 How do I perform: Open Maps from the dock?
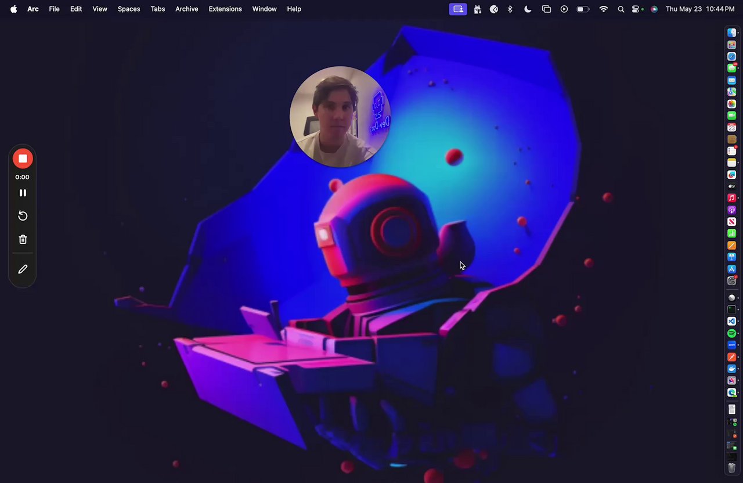point(732,92)
